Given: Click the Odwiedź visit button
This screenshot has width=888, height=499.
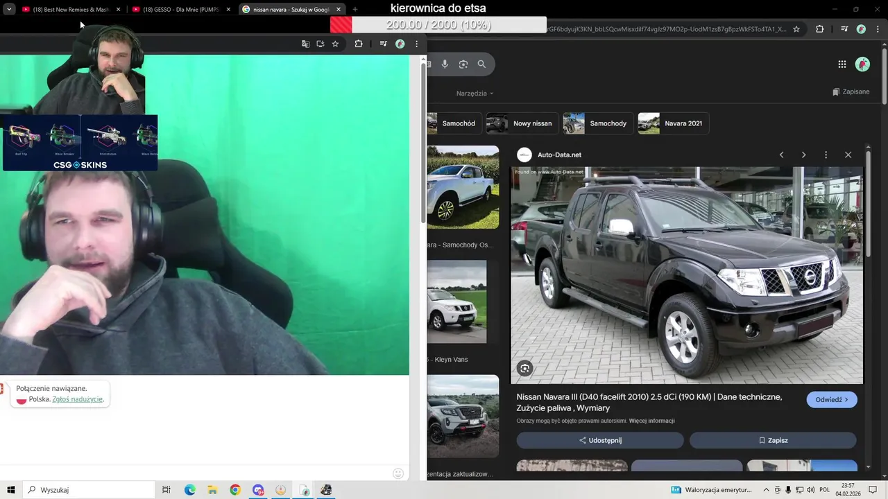Looking at the screenshot, I should tap(832, 400).
